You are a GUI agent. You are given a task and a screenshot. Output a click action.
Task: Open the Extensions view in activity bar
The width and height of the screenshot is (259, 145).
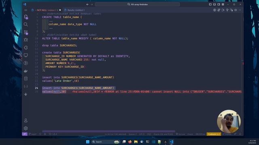(26, 48)
